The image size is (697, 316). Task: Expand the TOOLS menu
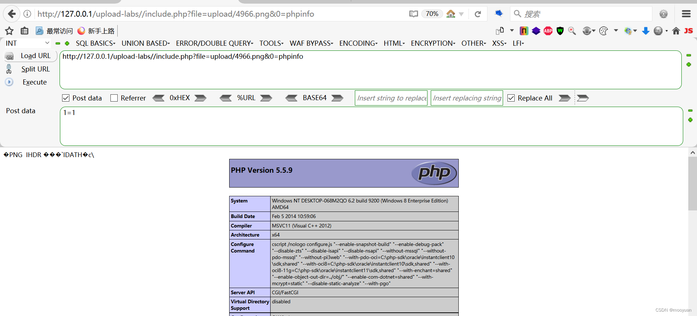[271, 43]
